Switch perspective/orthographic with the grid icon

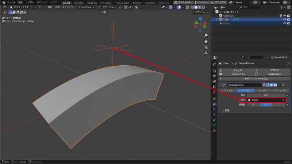(x=206, y=53)
